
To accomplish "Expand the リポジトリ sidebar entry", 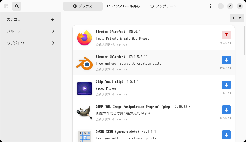I will [30, 43].
